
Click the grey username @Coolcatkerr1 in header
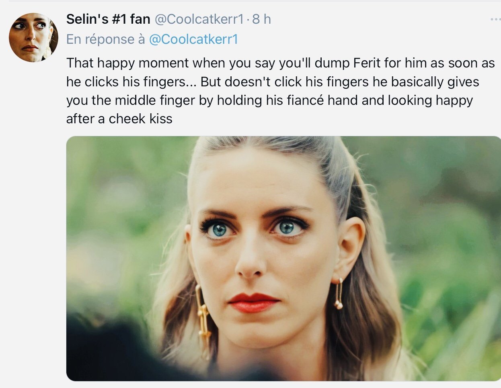tap(199, 19)
